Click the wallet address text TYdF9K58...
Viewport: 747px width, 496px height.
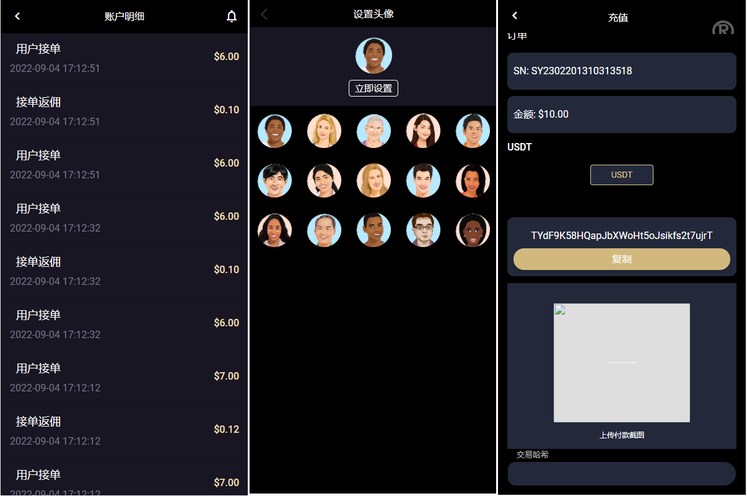click(x=622, y=236)
